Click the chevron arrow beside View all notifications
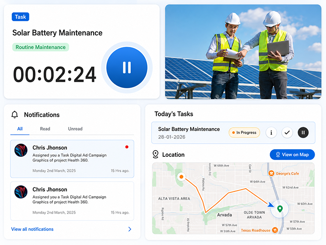The height and width of the screenshot is (245, 326). tap(130, 229)
